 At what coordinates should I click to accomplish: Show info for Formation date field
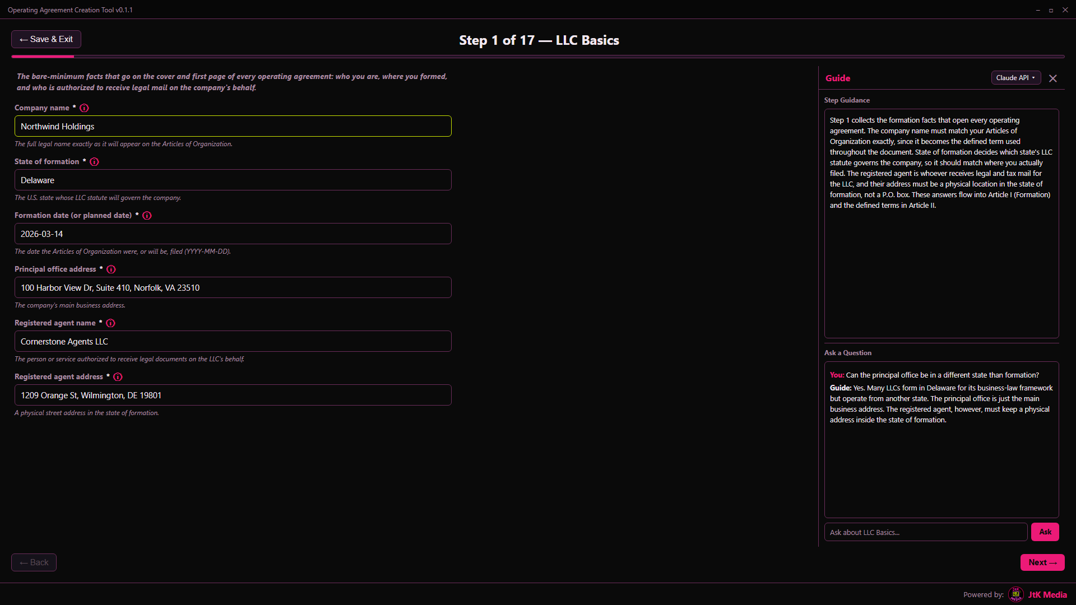(147, 216)
